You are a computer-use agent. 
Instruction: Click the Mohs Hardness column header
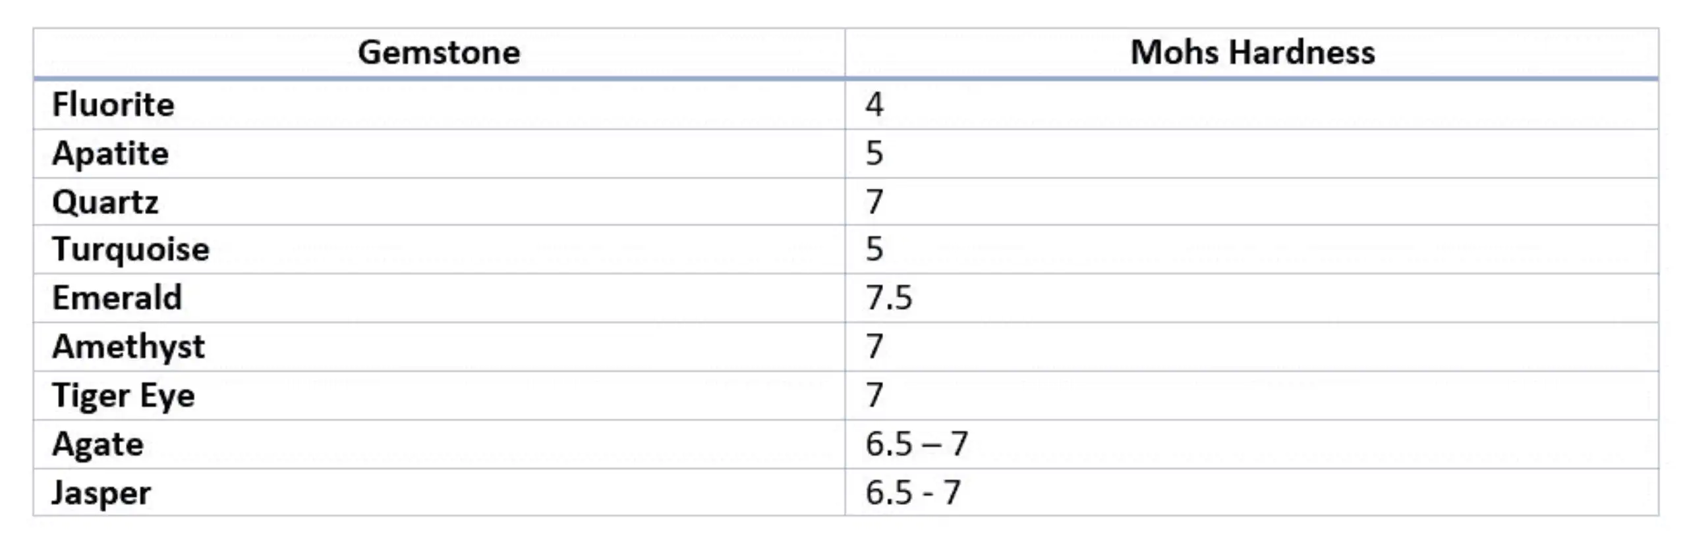click(x=1253, y=53)
